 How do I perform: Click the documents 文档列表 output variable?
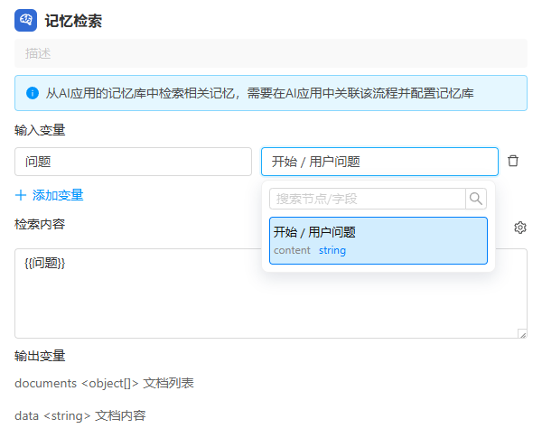104,383
